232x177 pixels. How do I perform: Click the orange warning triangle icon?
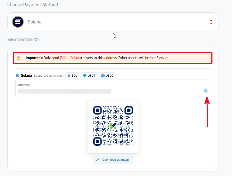point(18,58)
